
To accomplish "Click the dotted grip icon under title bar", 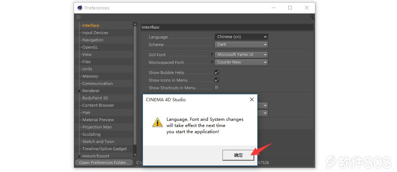I will point(78,17).
